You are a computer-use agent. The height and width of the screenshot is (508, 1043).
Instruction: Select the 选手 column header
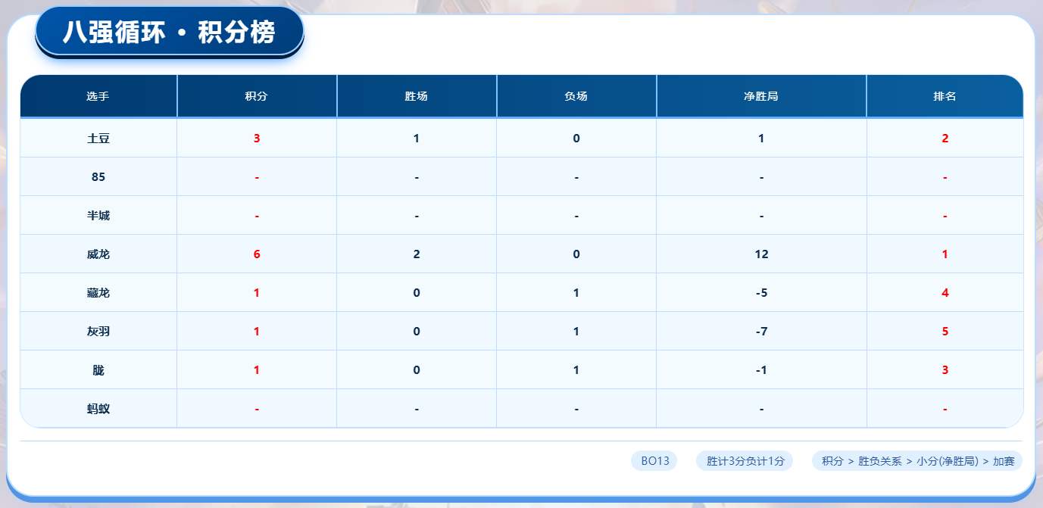[98, 96]
